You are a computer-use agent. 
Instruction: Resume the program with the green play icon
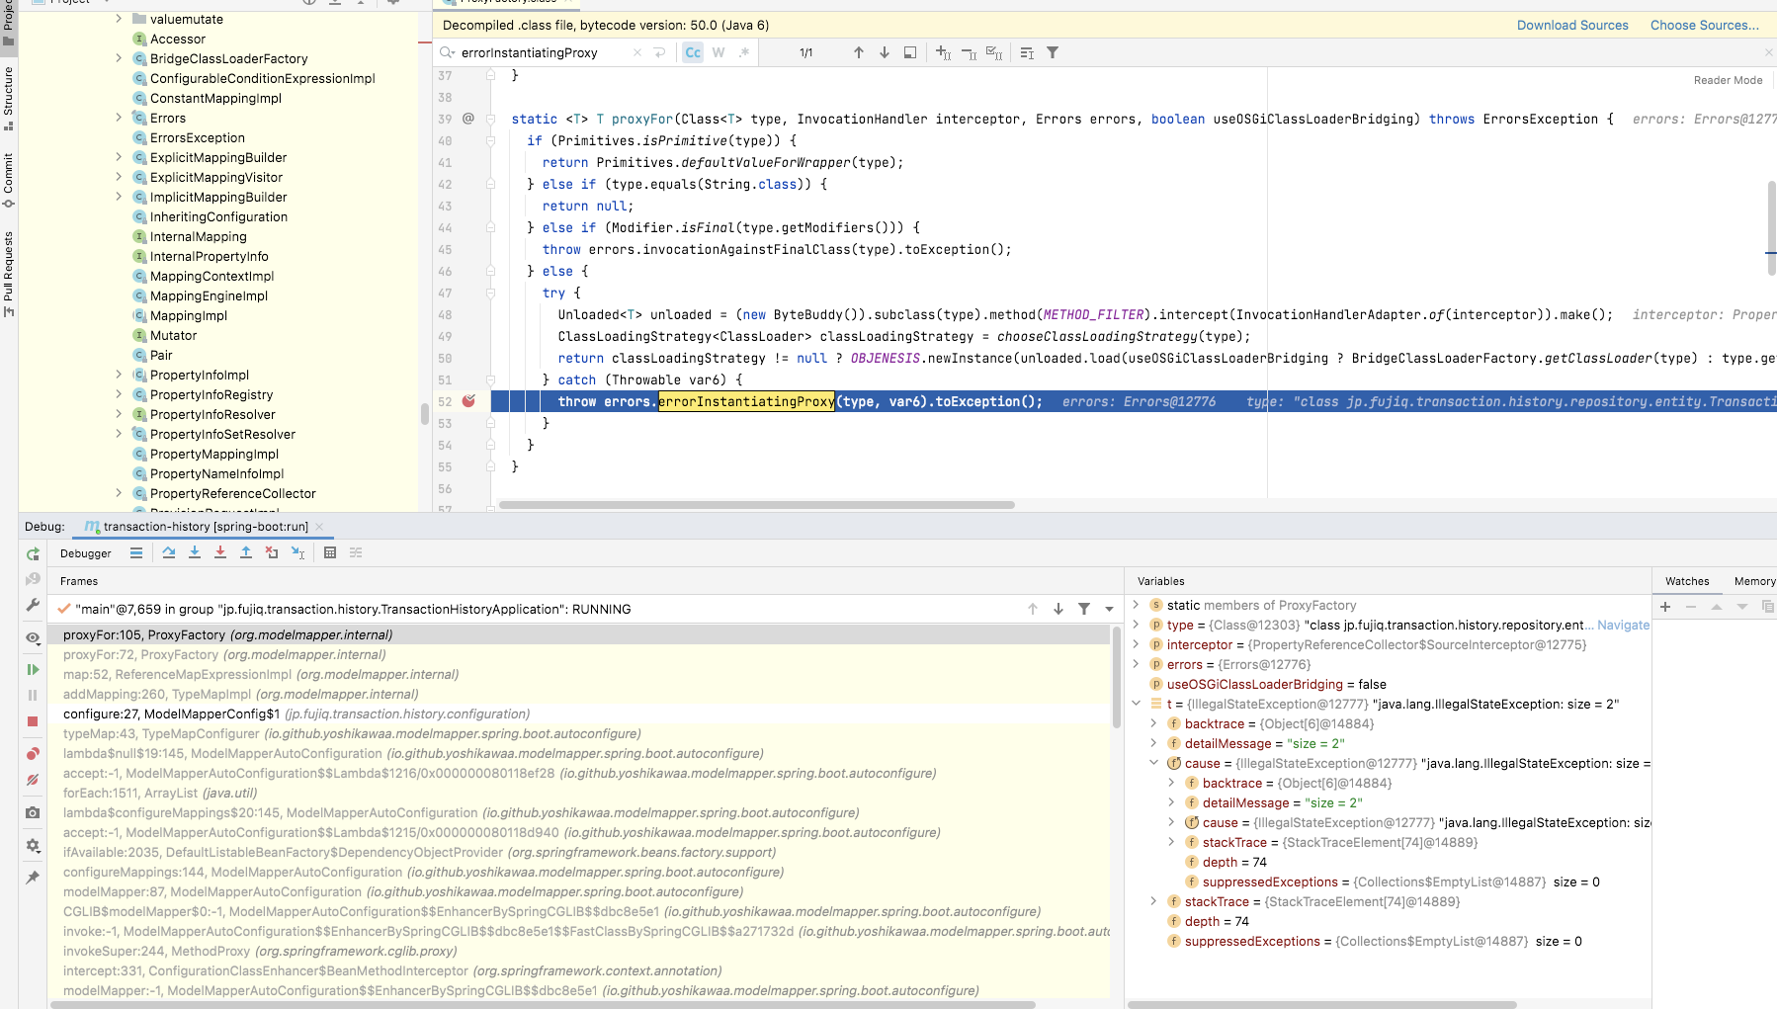click(33, 670)
